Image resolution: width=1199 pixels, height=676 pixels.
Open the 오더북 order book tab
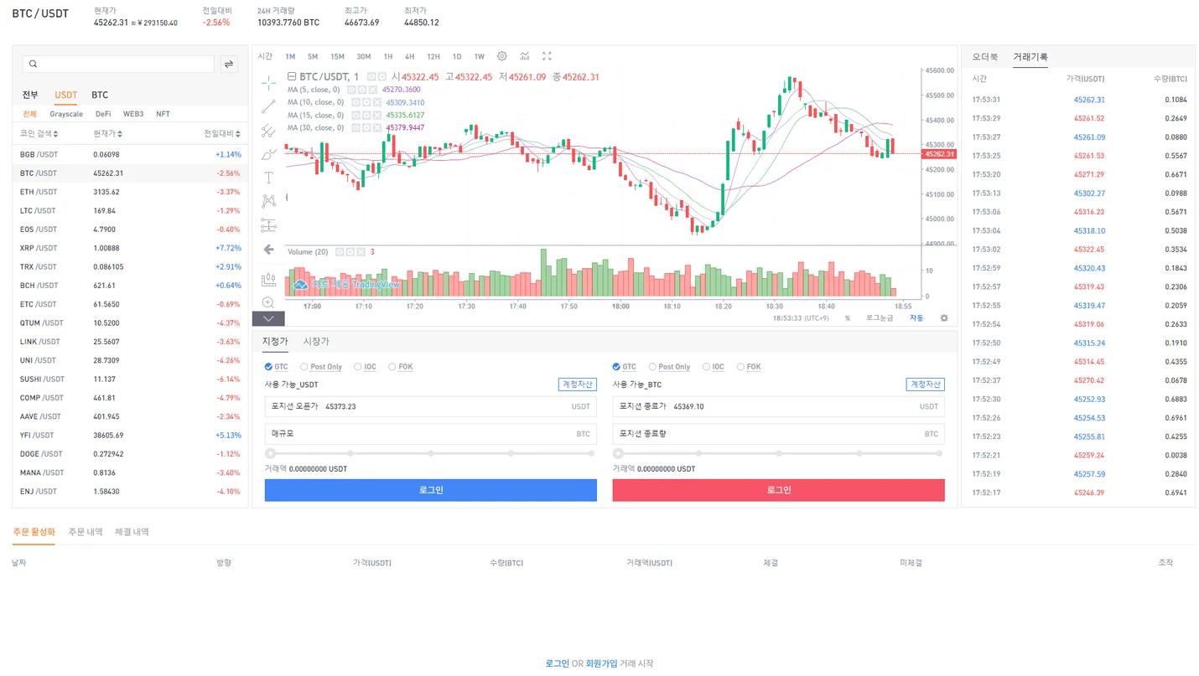(985, 57)
